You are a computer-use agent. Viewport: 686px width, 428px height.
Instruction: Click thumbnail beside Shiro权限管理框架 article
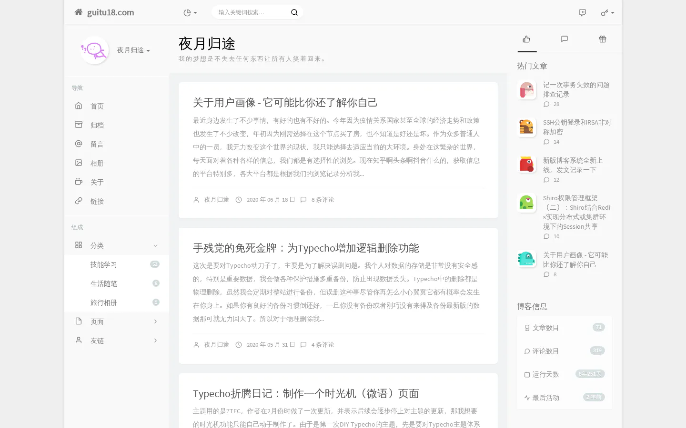tap(526, 203)
